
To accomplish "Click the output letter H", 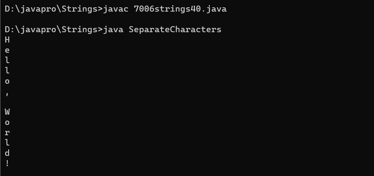I will point(7,39).
